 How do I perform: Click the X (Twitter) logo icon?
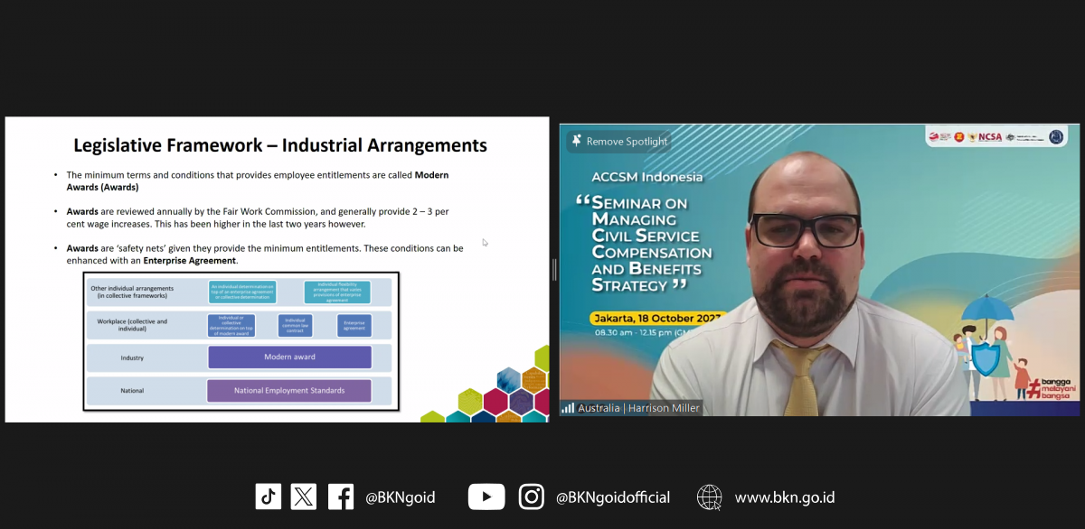tap(304, 497)
